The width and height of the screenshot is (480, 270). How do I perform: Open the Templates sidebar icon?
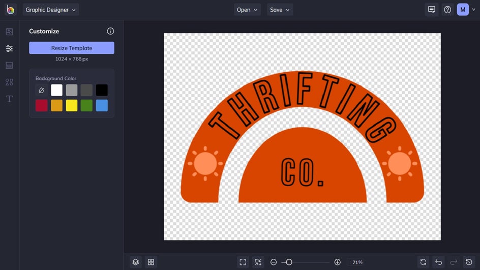point(9,65)
